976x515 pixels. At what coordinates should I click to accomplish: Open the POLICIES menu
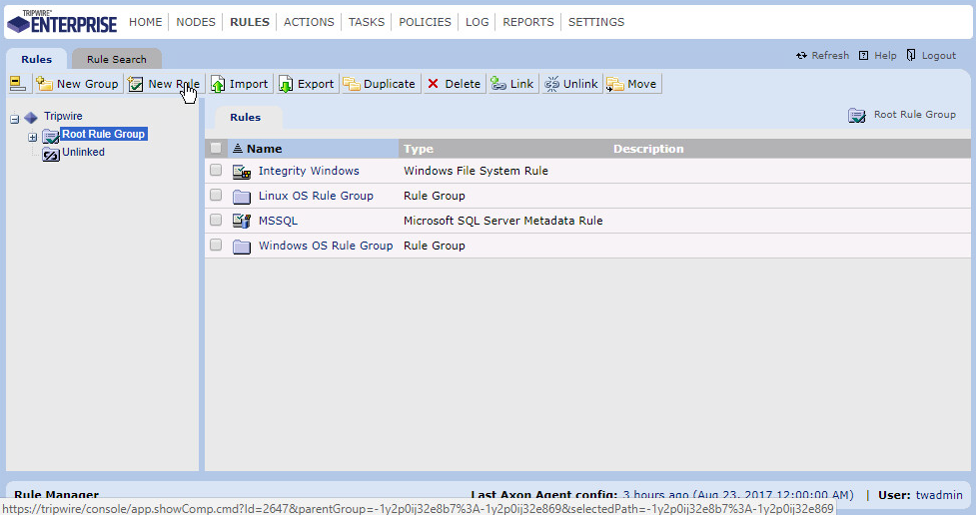click(425, 22)
